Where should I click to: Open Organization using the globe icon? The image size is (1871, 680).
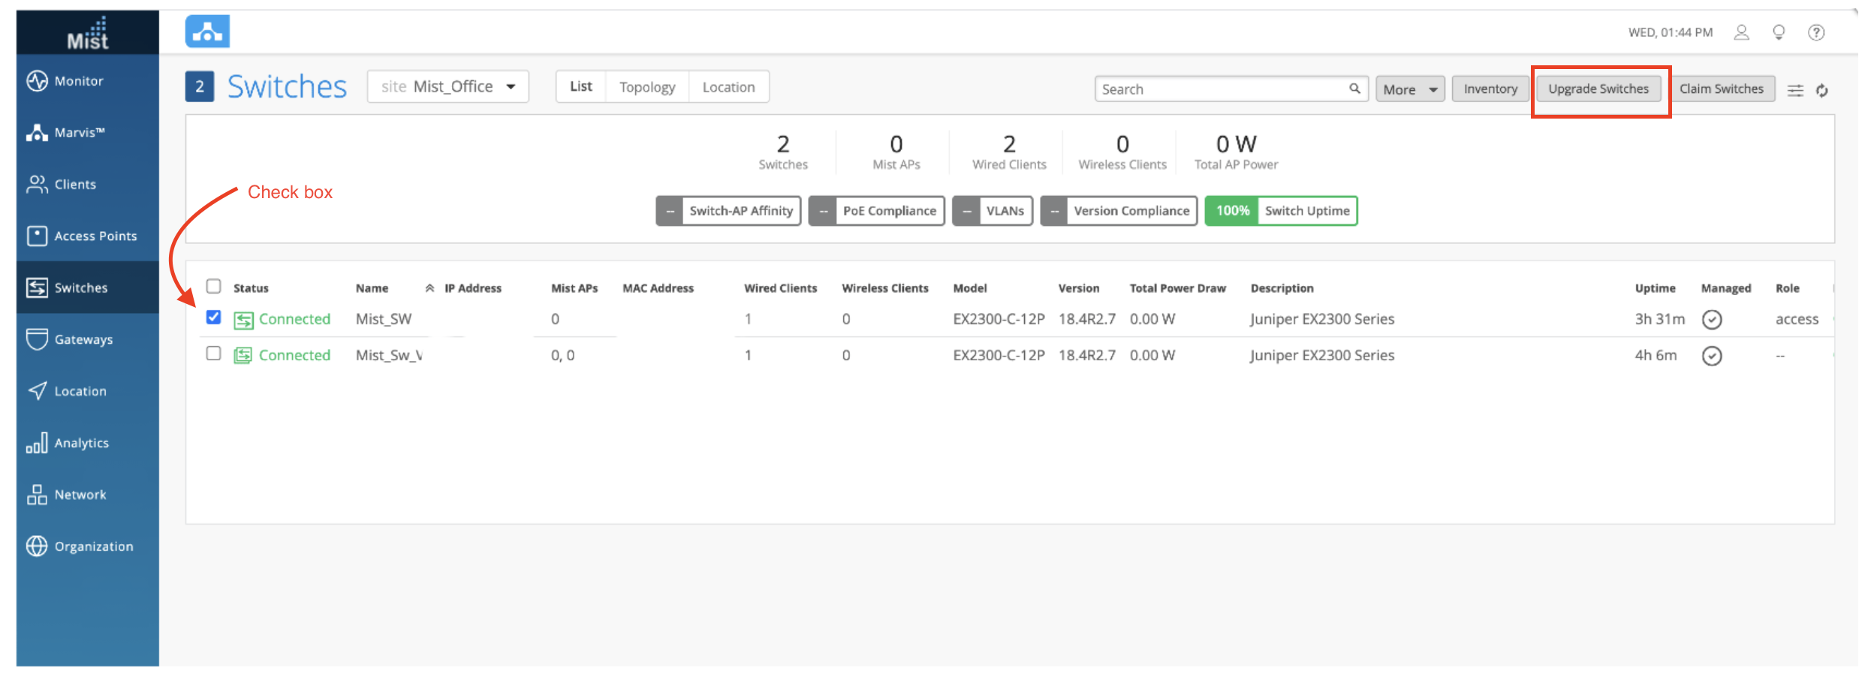pos(37,546)
